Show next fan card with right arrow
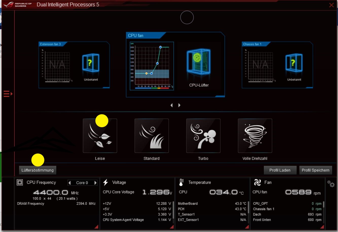 (x=179, y=105)
